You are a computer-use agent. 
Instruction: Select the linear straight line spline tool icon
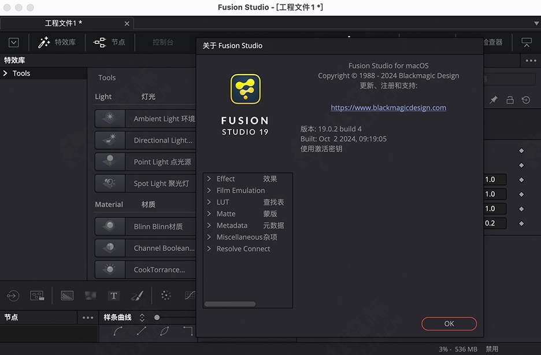click(x=141, y=331)
